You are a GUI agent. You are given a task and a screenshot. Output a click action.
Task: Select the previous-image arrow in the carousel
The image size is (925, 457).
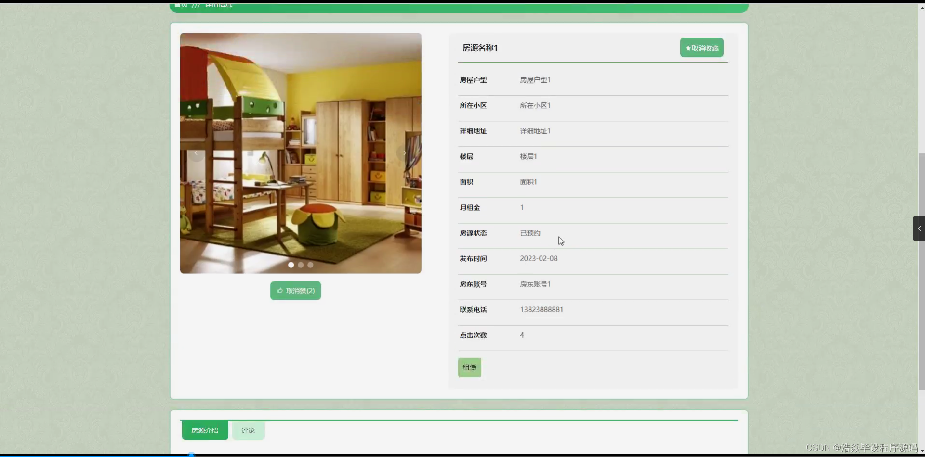(196, 152)
